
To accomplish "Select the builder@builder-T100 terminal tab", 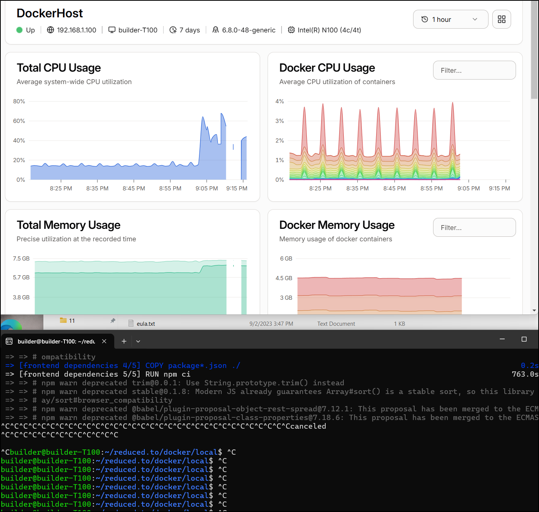I will click(57, 341).
